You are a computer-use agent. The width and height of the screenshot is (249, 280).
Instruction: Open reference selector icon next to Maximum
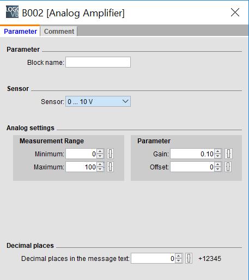110,167
